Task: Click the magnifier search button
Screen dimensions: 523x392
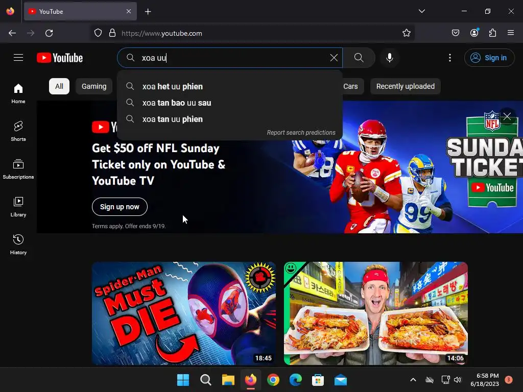Action: [x=359, y=58]
